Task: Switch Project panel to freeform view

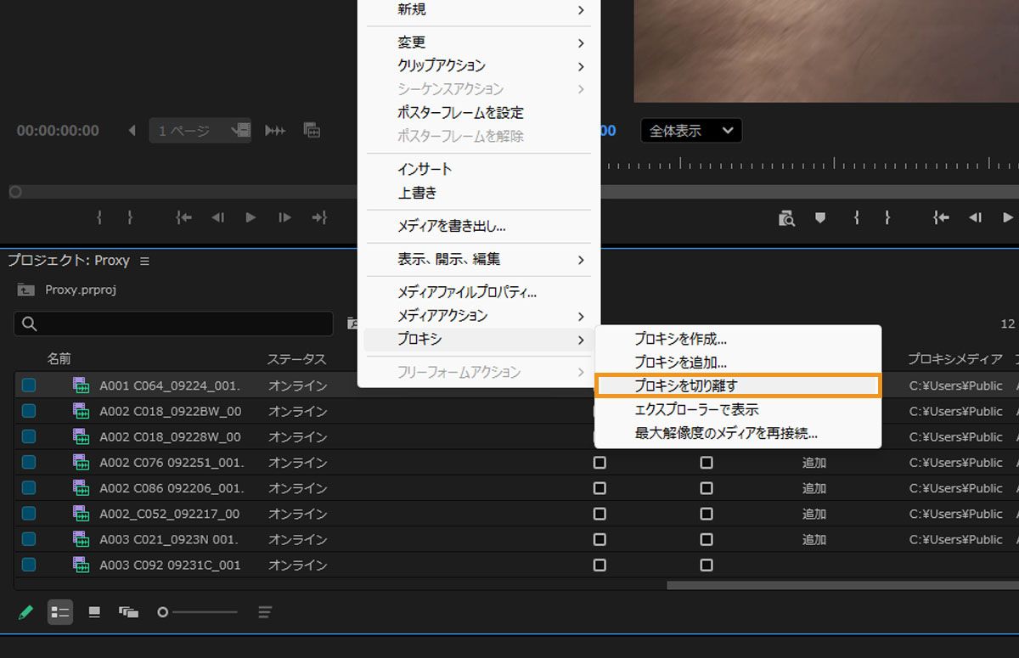Action: [x=128, y=612]
